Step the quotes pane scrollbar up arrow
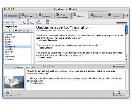The image size is (132, 105). click(x=126, y=57)
